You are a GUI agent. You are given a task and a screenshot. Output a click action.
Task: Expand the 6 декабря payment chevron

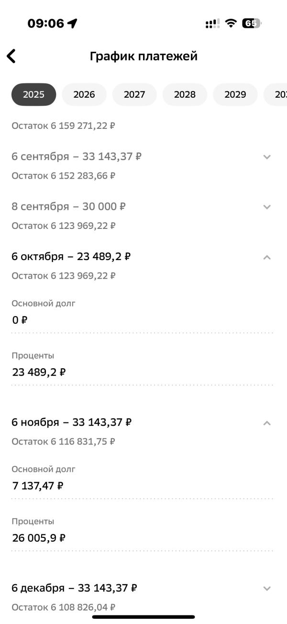pyautogui.click(x=267, y=588)
